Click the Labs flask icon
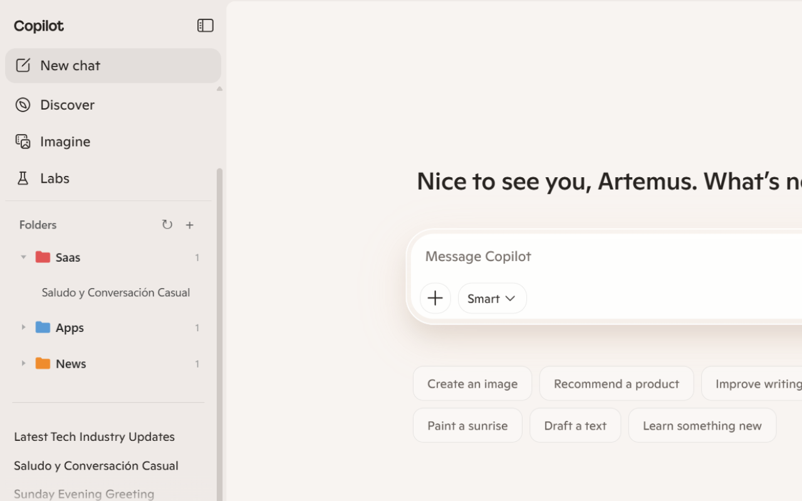Image resolution: width=802 pixels, height=501 pixels. point(23,178)
